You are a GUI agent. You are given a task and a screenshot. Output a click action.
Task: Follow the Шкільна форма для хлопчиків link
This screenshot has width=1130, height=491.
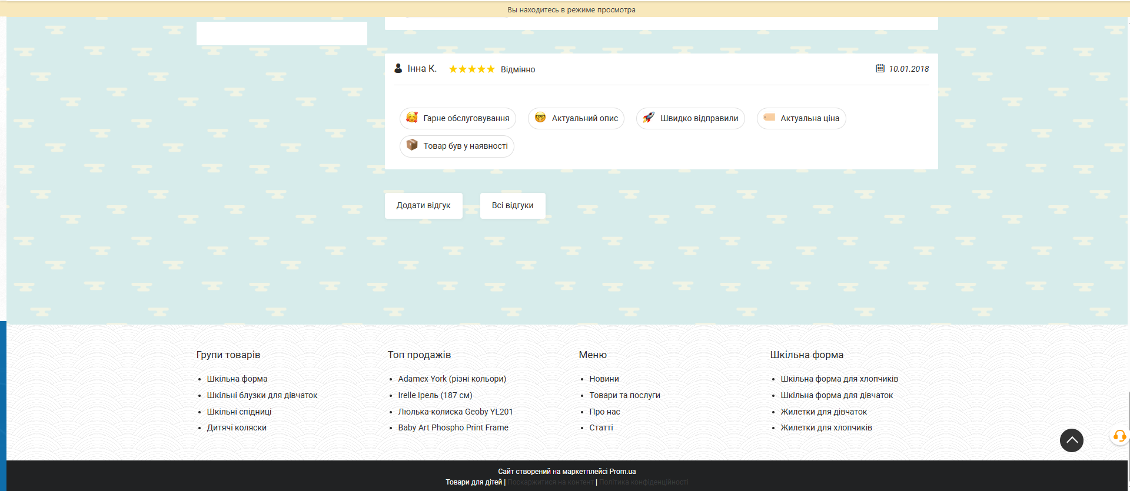click(839, 379)
